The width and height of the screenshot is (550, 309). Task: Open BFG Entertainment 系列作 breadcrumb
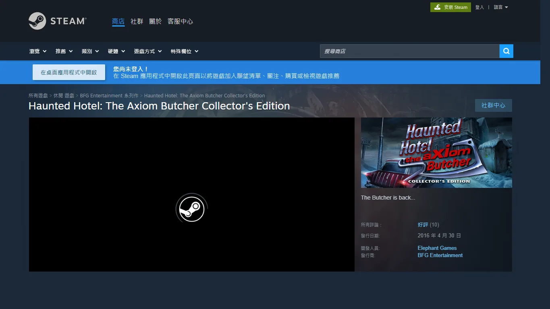[109, 96]
